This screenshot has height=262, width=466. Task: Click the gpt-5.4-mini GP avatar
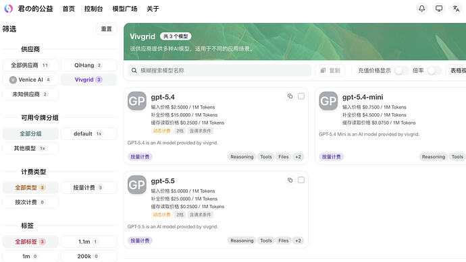tap(328, 101)
